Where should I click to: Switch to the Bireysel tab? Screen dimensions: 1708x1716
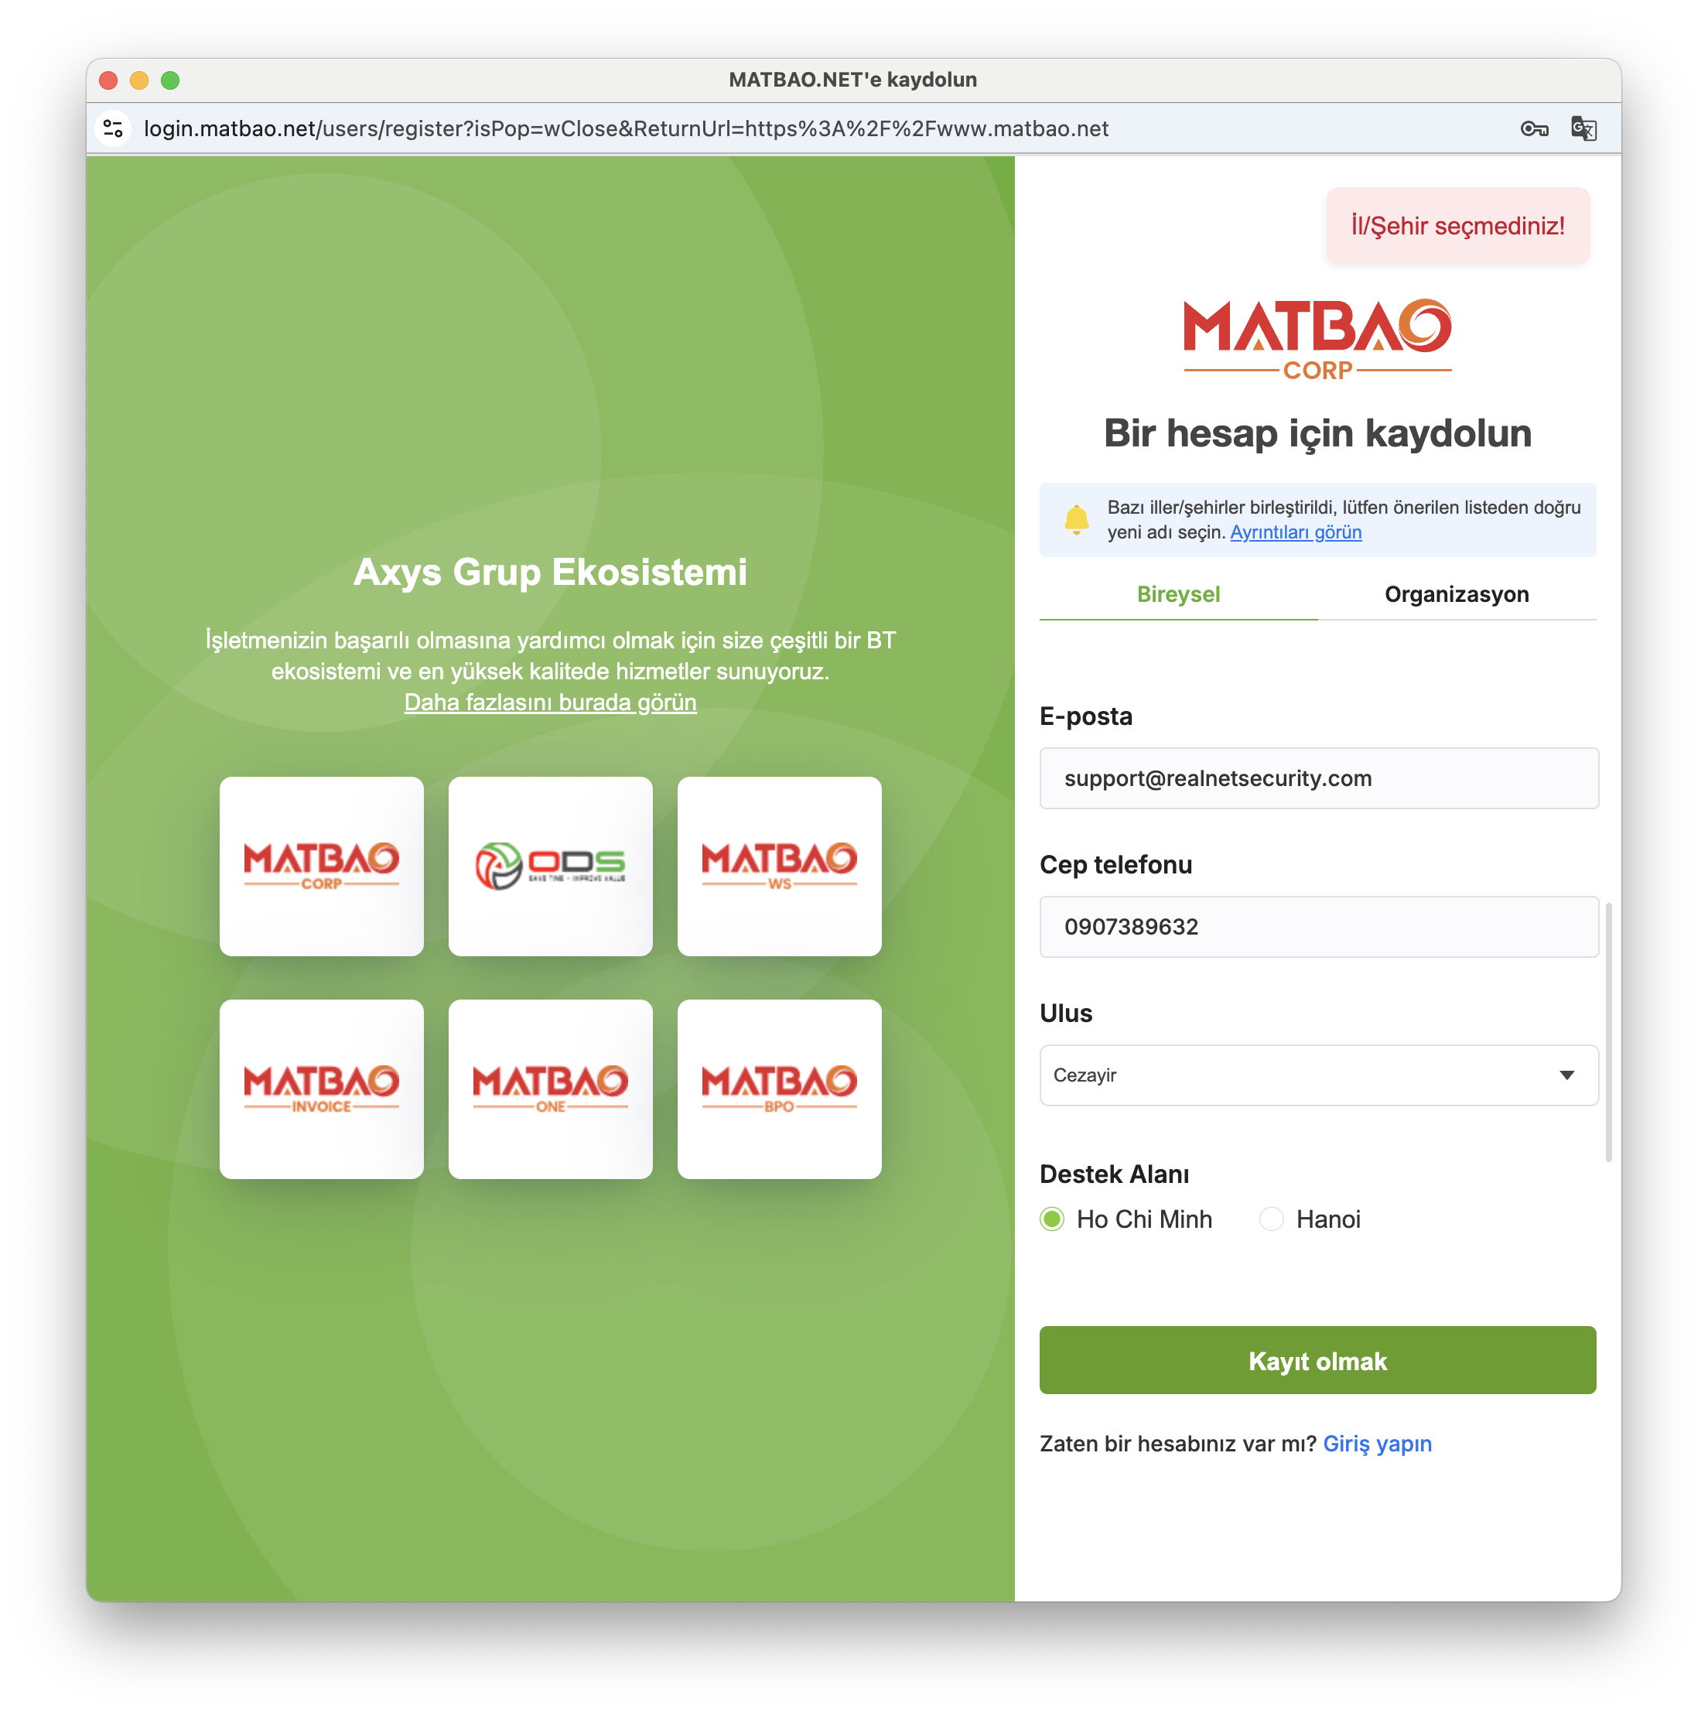click(1178, 594)
